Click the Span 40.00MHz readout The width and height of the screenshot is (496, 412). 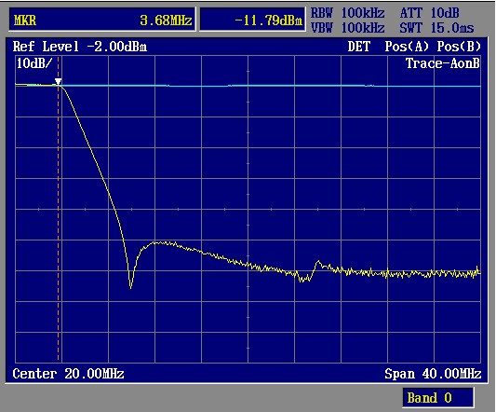pos(433,374)
